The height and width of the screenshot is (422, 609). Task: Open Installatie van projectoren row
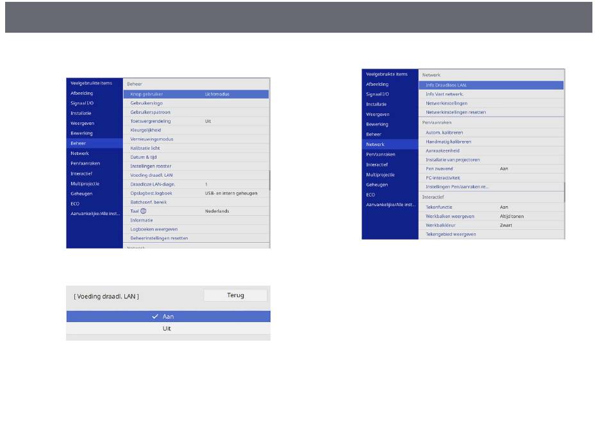click(x=491, y=159)
